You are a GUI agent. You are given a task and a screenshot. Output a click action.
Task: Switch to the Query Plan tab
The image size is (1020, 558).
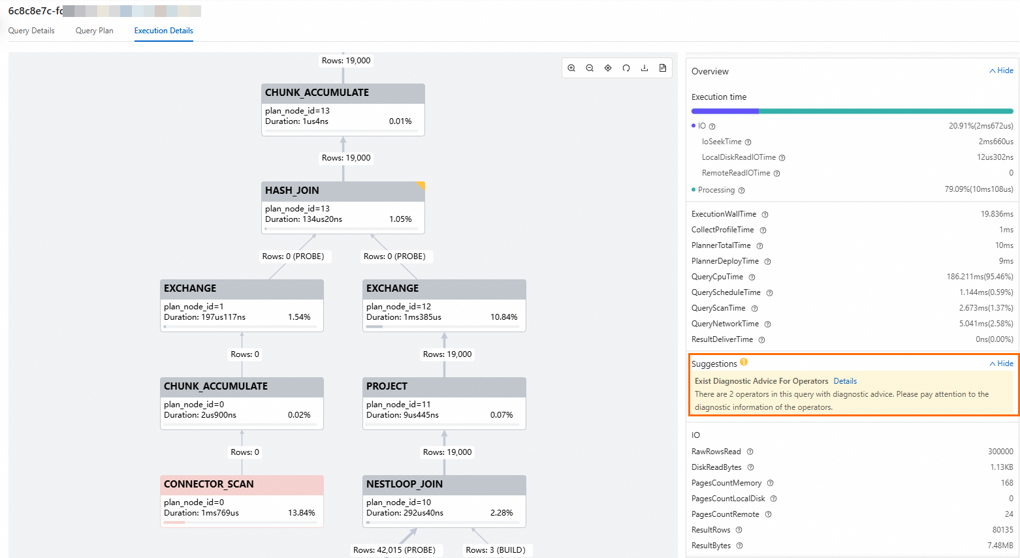(95, 31)
